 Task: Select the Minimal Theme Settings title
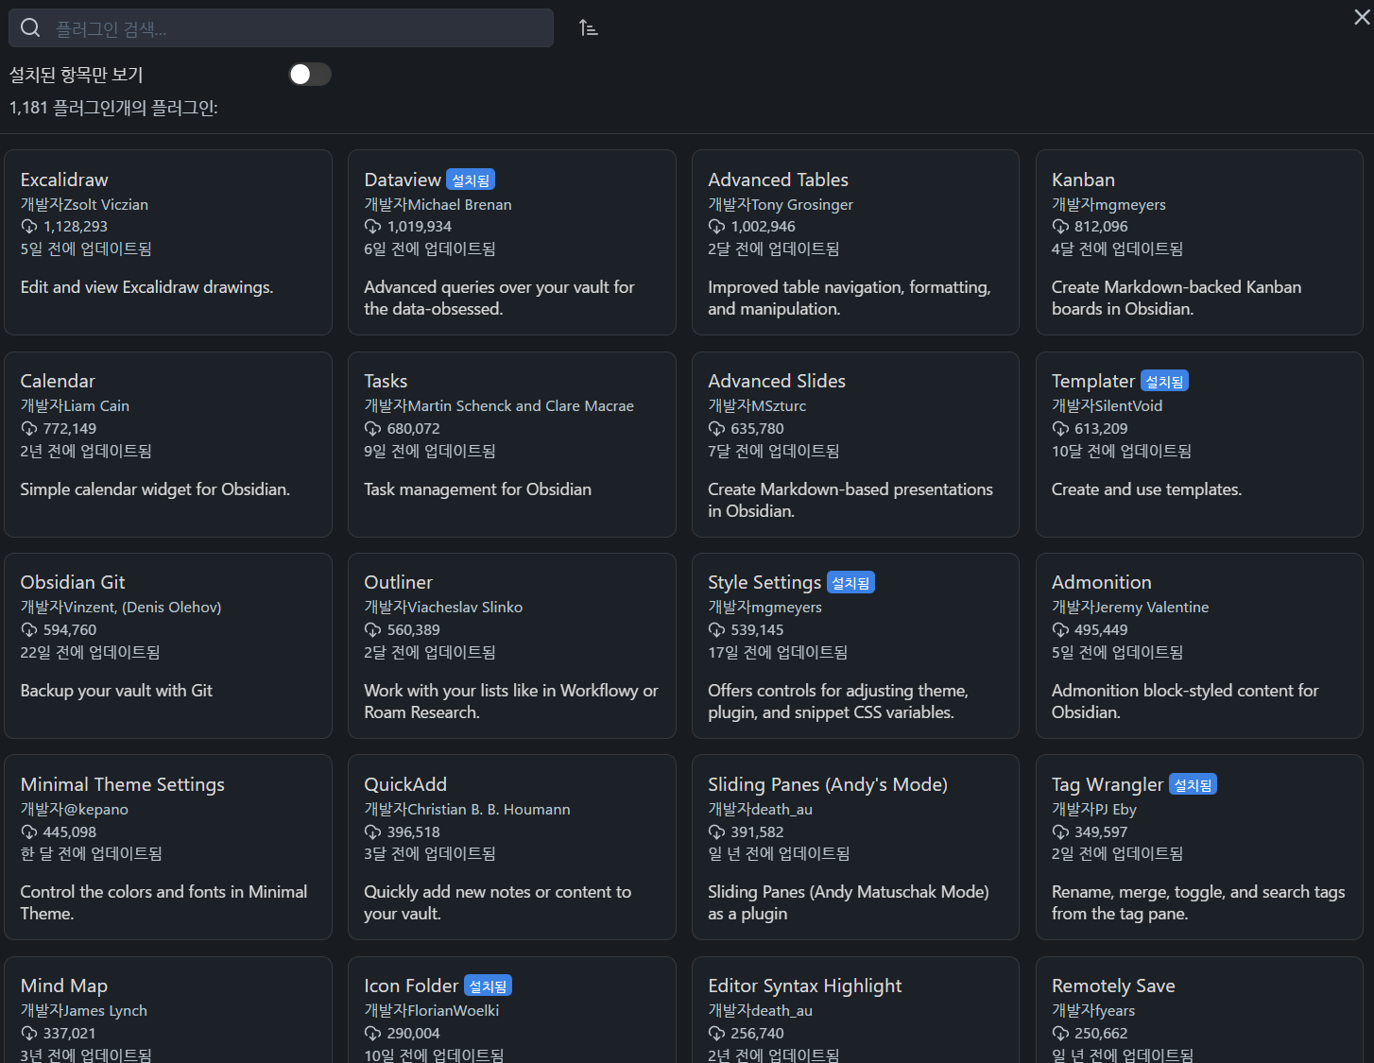point(123,784)
